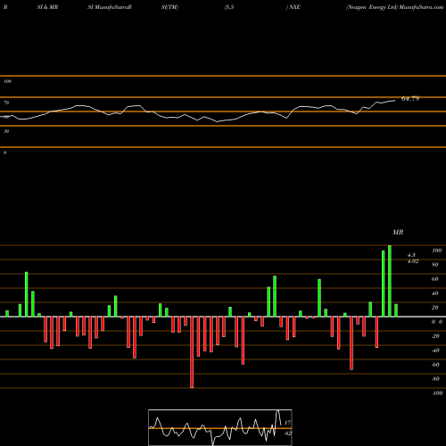
Task: Click the 'SI MunafaSutraR' header text
Action: tap(110, 7)
